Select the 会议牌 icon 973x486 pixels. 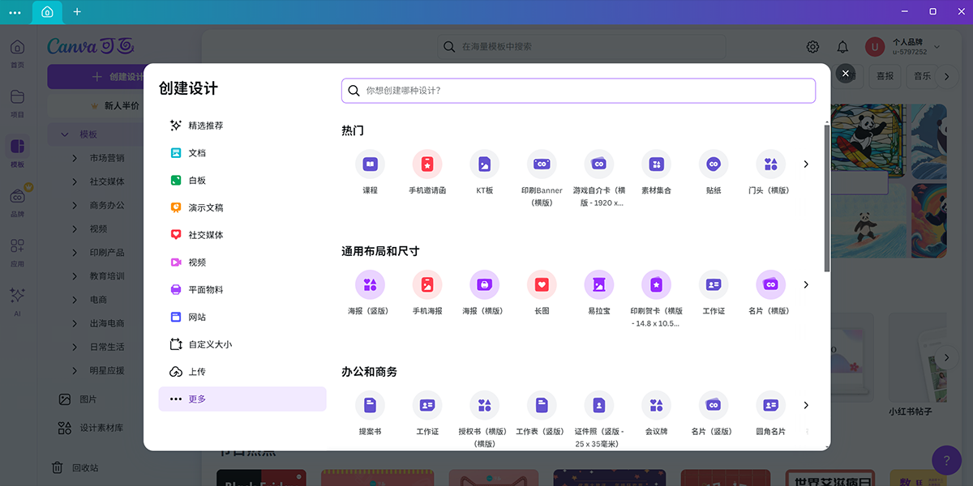(x=656, y=405)
